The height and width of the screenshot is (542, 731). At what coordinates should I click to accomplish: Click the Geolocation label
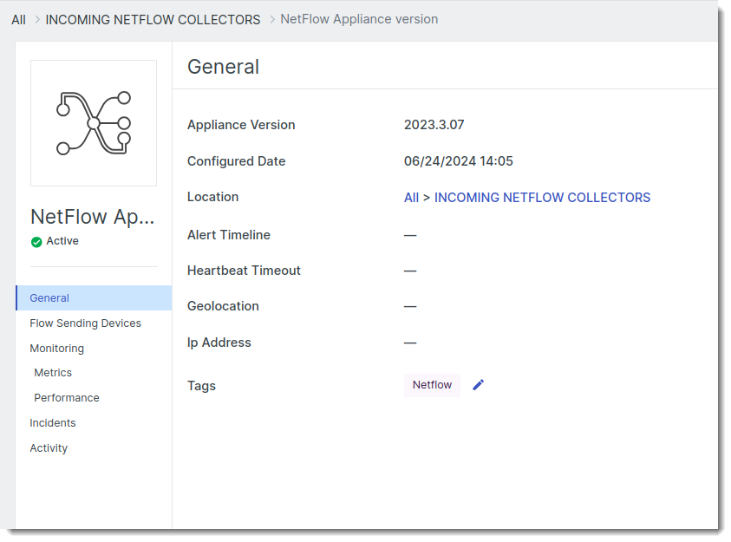[x=223, y=306]
